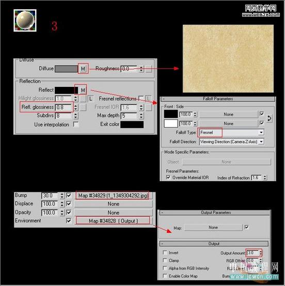Open the Falloff side white color swatch

[170, 124]
